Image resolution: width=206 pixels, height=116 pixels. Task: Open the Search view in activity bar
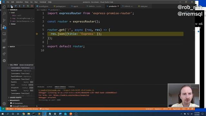pyautogui.click(x=4, y=14)
